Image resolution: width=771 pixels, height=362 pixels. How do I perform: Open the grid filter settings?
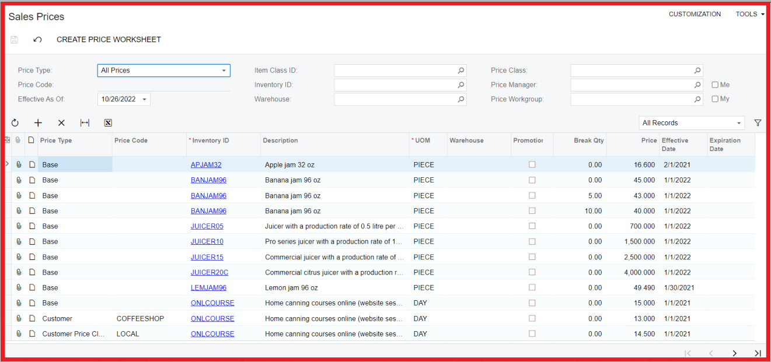click(758, 122)
